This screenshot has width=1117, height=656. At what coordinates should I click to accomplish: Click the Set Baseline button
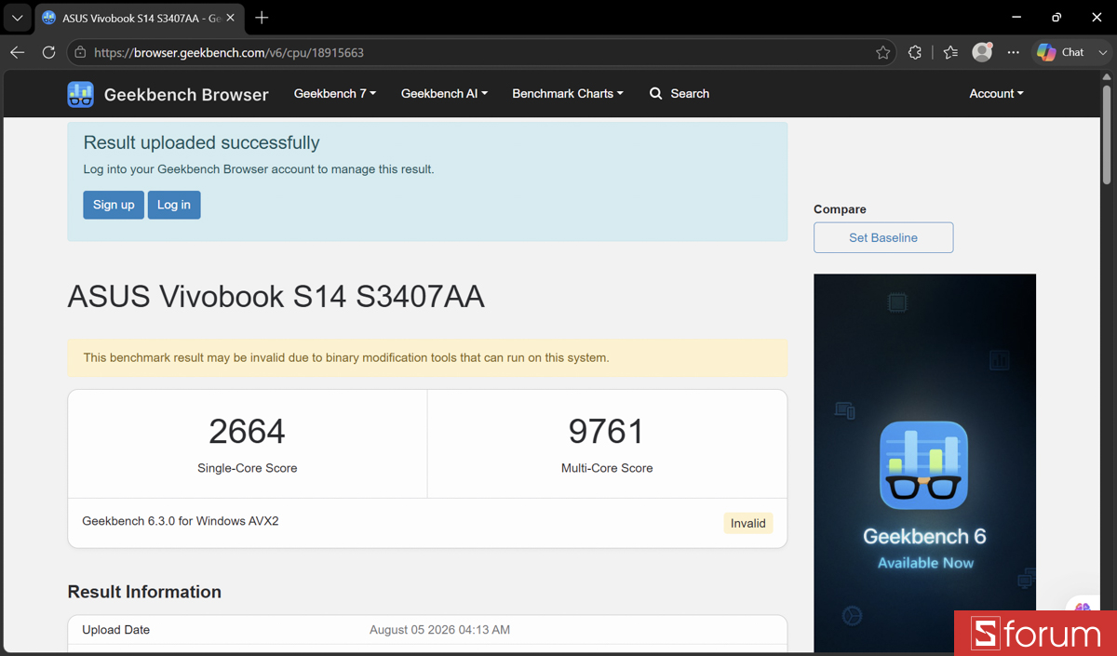click(x=883, y=237)
